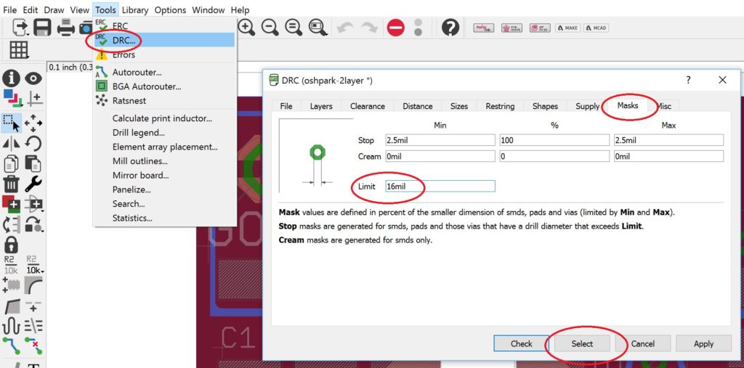Select the Show (eye) tool
This screenshot has width=744, height=368.
[x=33, y=78]
